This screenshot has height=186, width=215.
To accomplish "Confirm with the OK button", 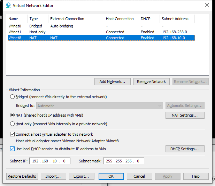I will pyautogui.click(x=111, y=176).
